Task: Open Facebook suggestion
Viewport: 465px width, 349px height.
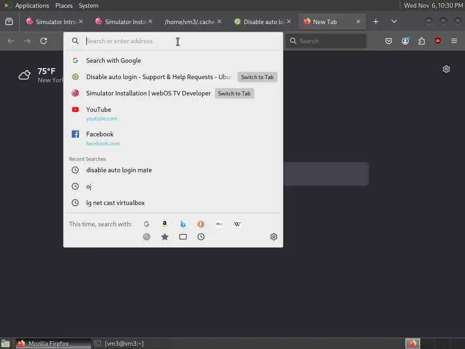Action: coord(173,139)
